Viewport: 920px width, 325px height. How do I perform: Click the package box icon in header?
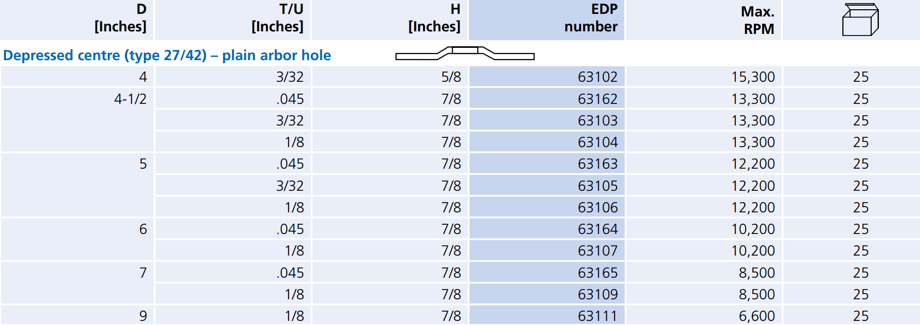[860, 20]
